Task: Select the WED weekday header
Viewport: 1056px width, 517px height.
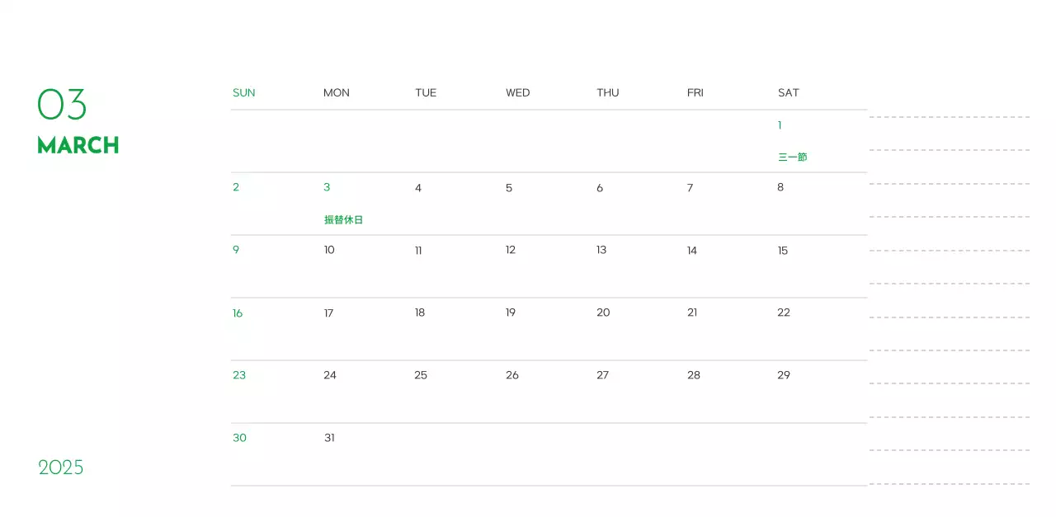Action: click(x=517, y=92)
